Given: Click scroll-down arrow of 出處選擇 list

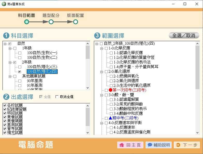Looking at the screenshot, I should pyautogui.click(x=88, y=133).
